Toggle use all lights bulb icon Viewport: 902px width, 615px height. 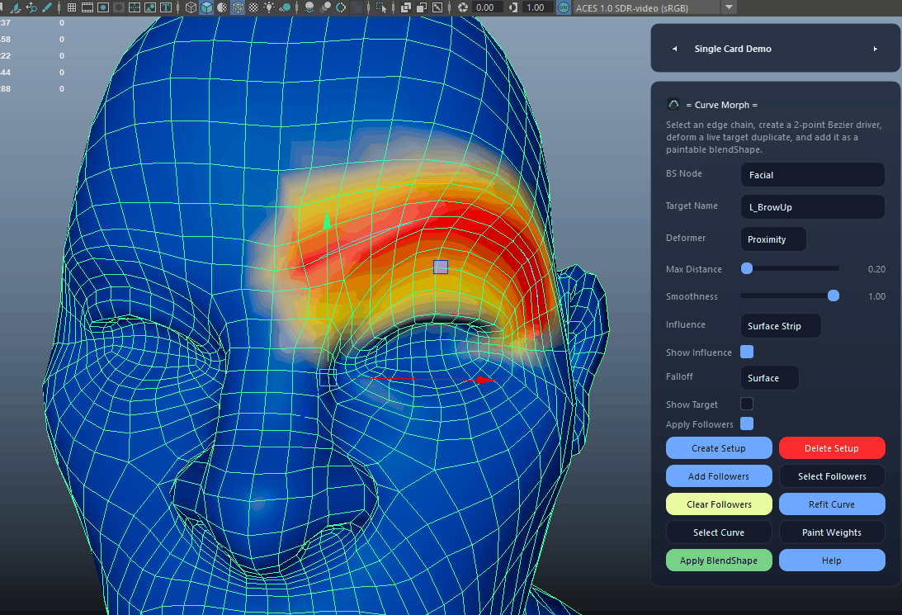coord(269,7)
